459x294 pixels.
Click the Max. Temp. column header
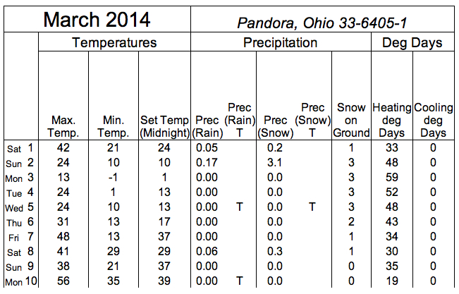click(63, 126)
